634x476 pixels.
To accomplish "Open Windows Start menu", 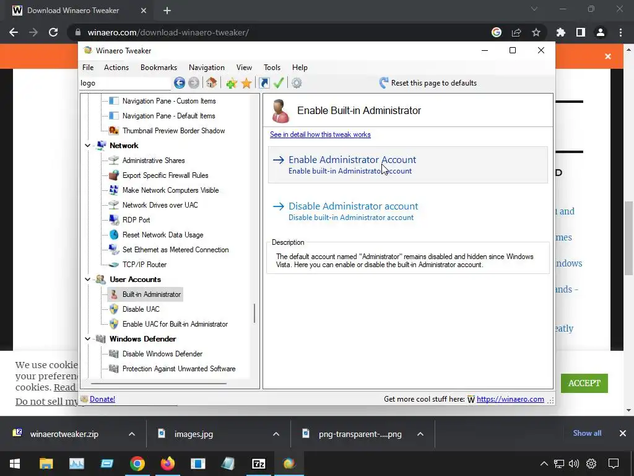I will point(15,464).
